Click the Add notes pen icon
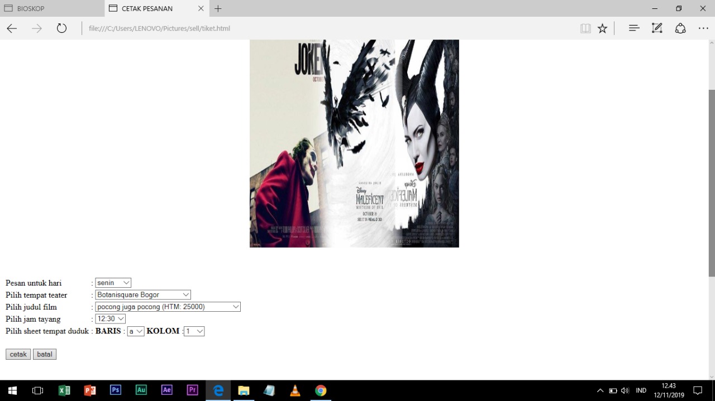The image size is (715, 401). (x=657, y=28)
